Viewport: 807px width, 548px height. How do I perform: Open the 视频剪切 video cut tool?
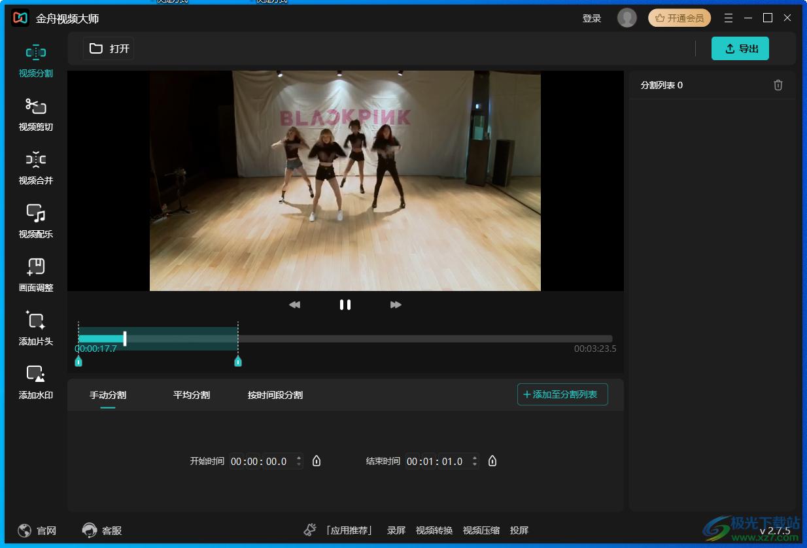tap(36, 114)
